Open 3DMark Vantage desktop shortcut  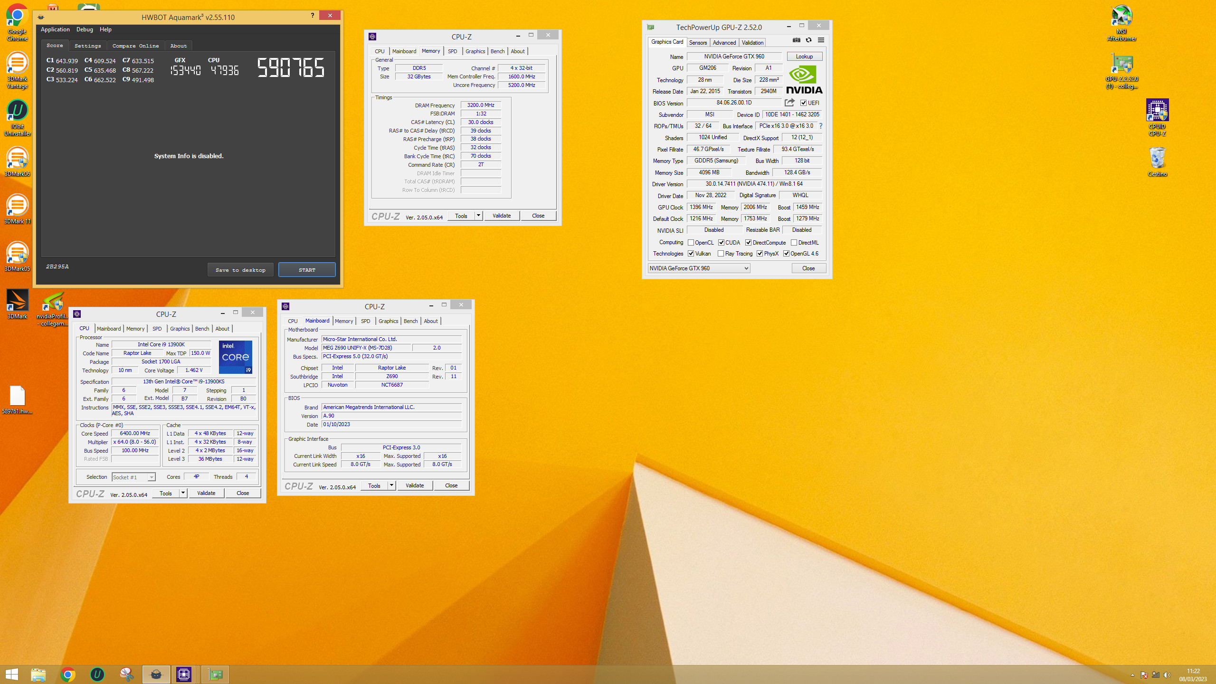pyautogui.click(x=17, y=70)
